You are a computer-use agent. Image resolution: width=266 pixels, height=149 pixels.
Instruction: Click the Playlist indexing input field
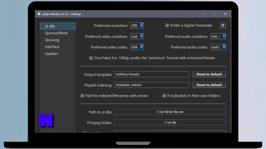point(151,85)
